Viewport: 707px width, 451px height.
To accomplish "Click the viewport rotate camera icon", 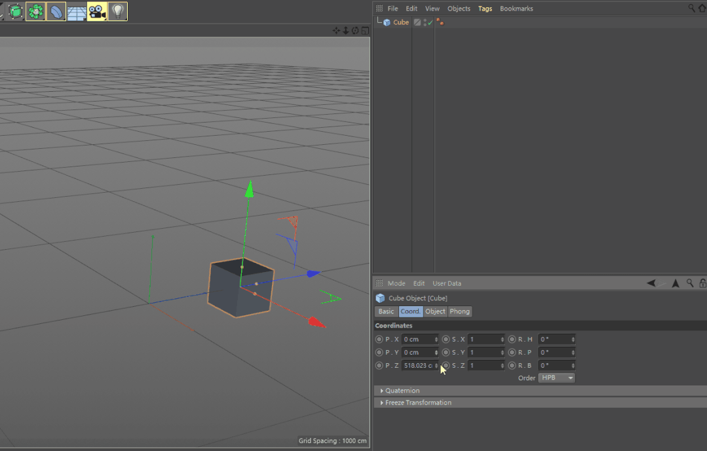I will [355, 31].
